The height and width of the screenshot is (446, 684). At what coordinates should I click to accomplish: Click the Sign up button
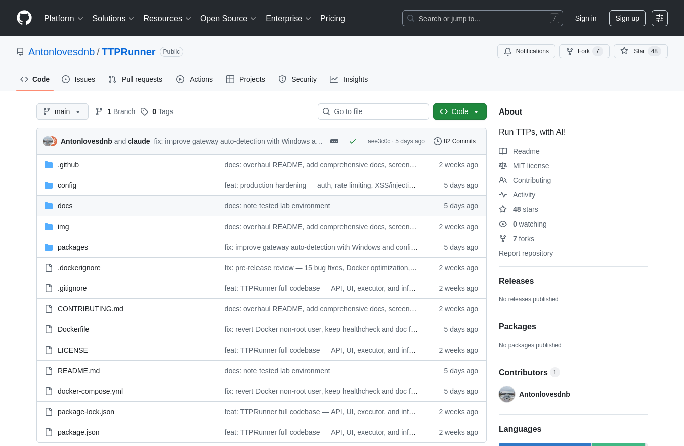(x=627, y=18)
